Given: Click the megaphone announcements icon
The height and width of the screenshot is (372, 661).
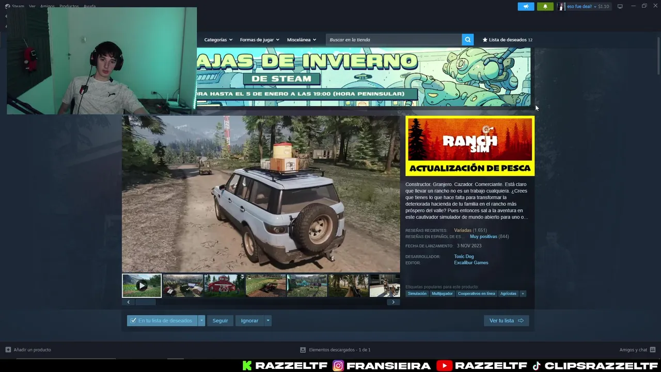Looking at the screenshot, I should click(526, 6).
